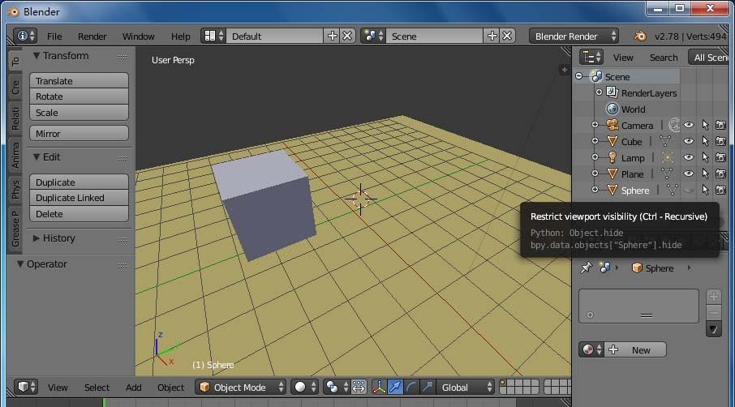735x407 pixels.
Task: Click the Plane mesh data icon
Action: click(x=667, y=174)
